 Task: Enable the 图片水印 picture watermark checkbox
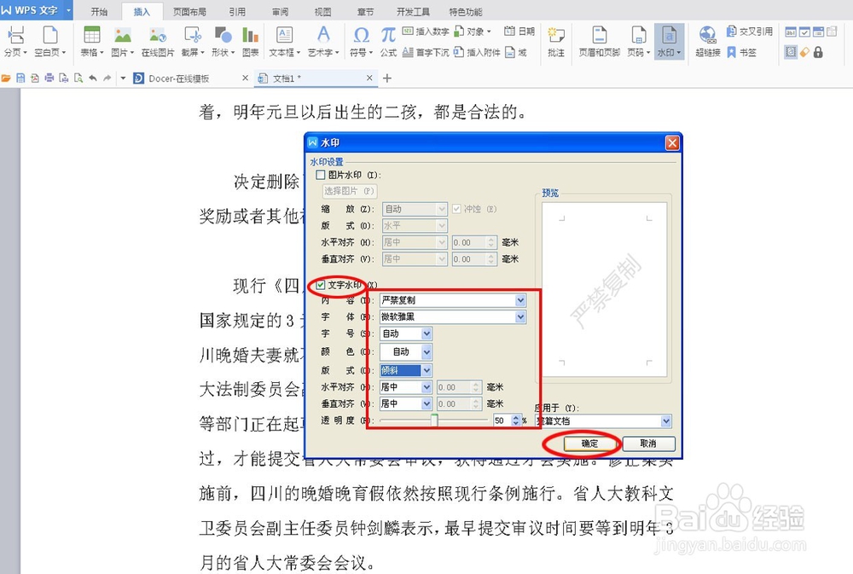click(320, 173)
